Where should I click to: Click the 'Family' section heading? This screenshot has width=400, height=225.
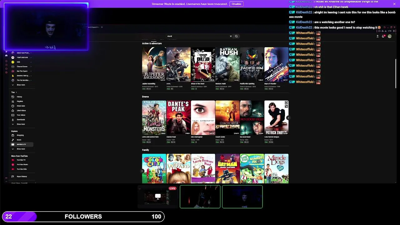146,150
